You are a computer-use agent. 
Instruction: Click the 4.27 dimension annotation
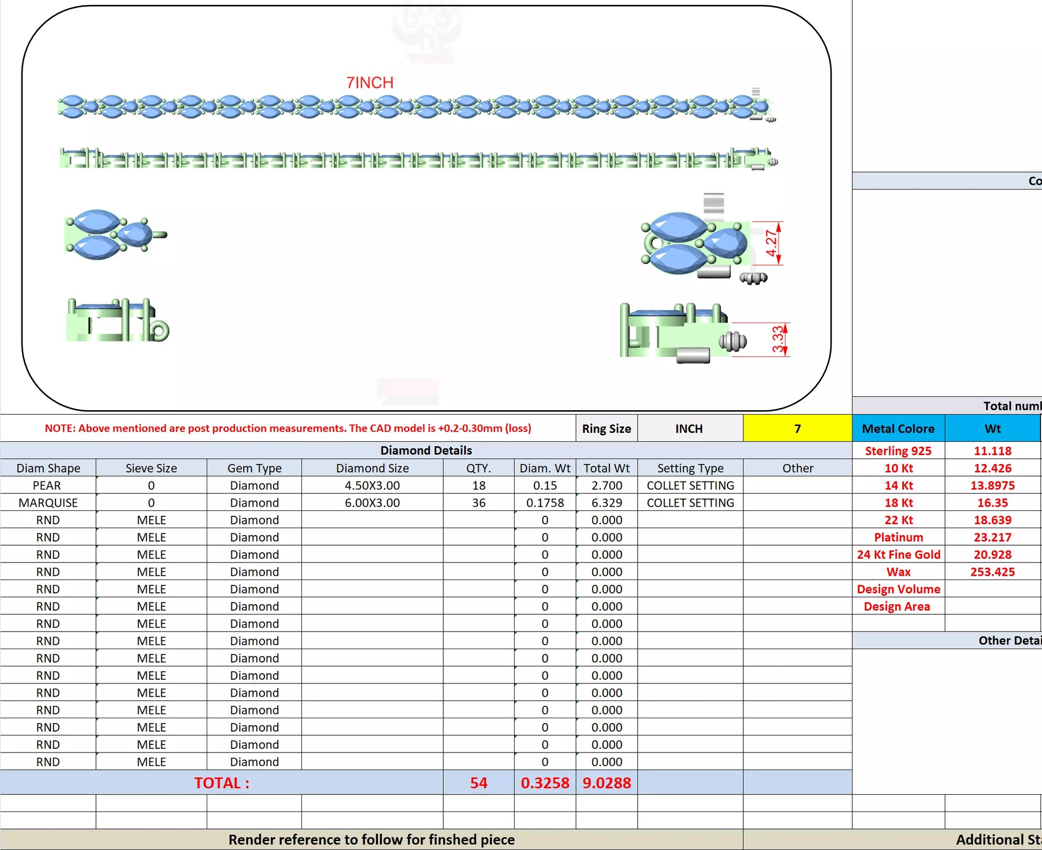[771, 243]
